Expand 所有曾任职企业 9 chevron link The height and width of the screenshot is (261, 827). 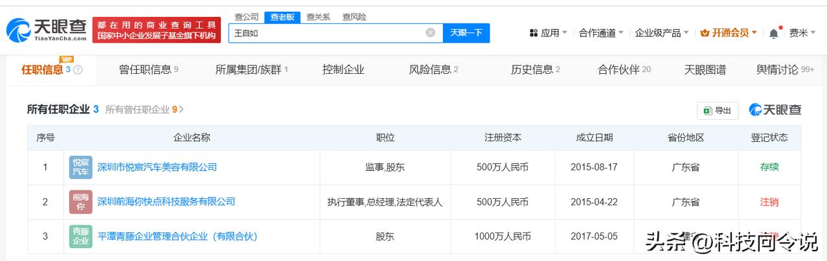[144, 109]
